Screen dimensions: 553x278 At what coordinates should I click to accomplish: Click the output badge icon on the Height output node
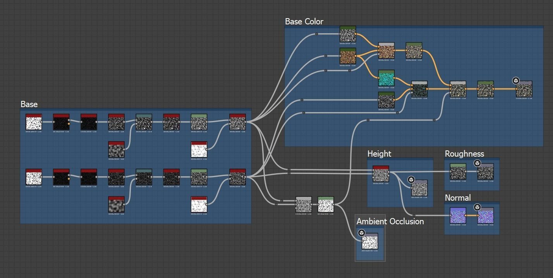point(411,180)
